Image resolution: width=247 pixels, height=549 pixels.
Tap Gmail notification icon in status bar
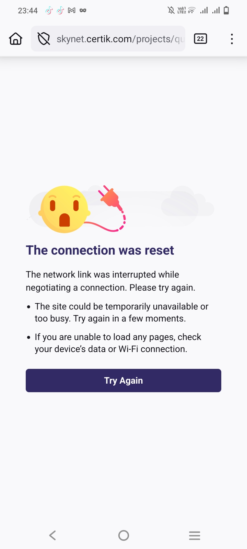click(71, 11)
